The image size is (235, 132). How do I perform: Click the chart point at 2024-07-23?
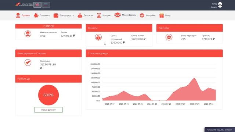coord(152,100)
